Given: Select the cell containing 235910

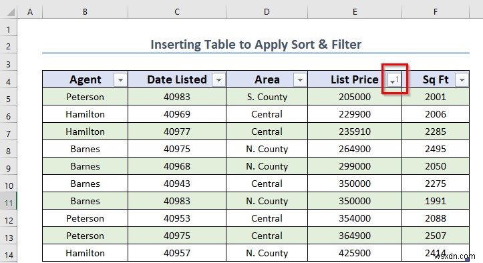Looking at the screenshot, I should (x=355, y=131).
